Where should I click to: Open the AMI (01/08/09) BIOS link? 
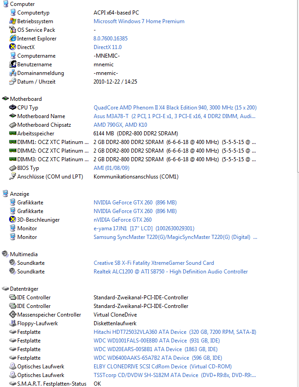tap(111, 168)
